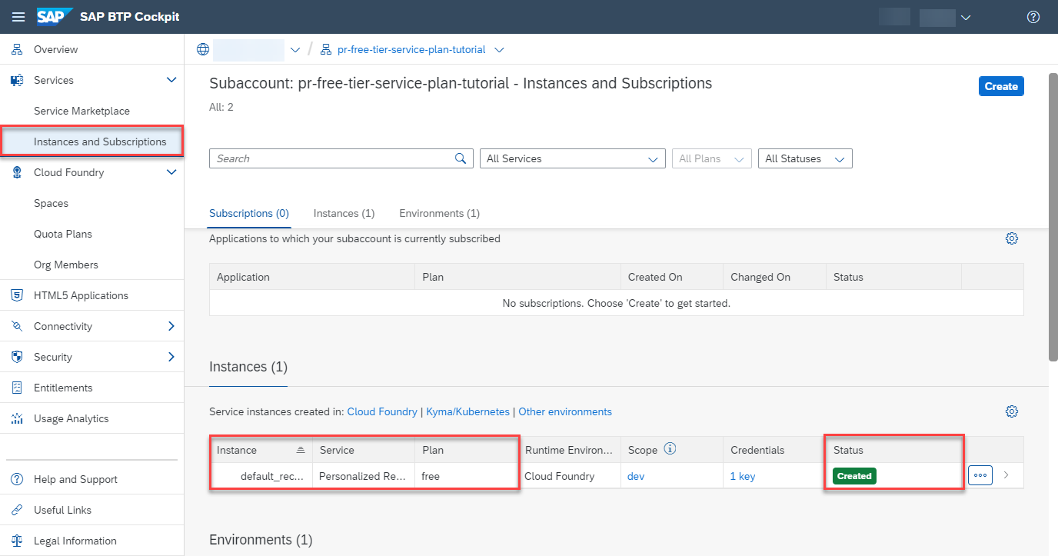Expand the Connectivity section chevron
This screenshot has width=1058, height=556.
[171, 326]
